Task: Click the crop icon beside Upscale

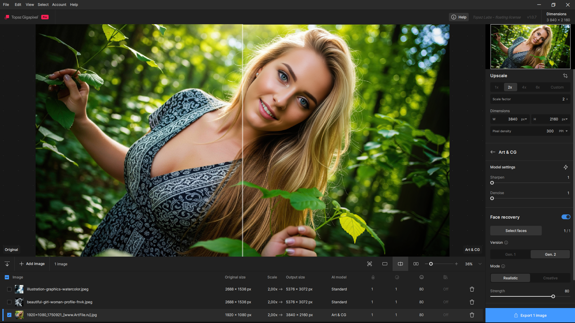Action: pyautogui.click(x=565, y=76)
